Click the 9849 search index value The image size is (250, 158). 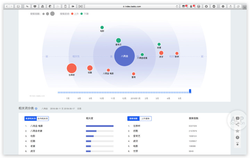(x=191, y=151)
